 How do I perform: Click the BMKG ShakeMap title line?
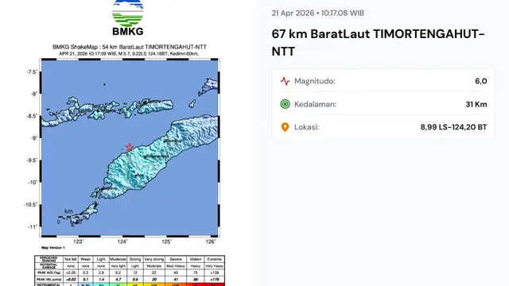tap(130, 47)
